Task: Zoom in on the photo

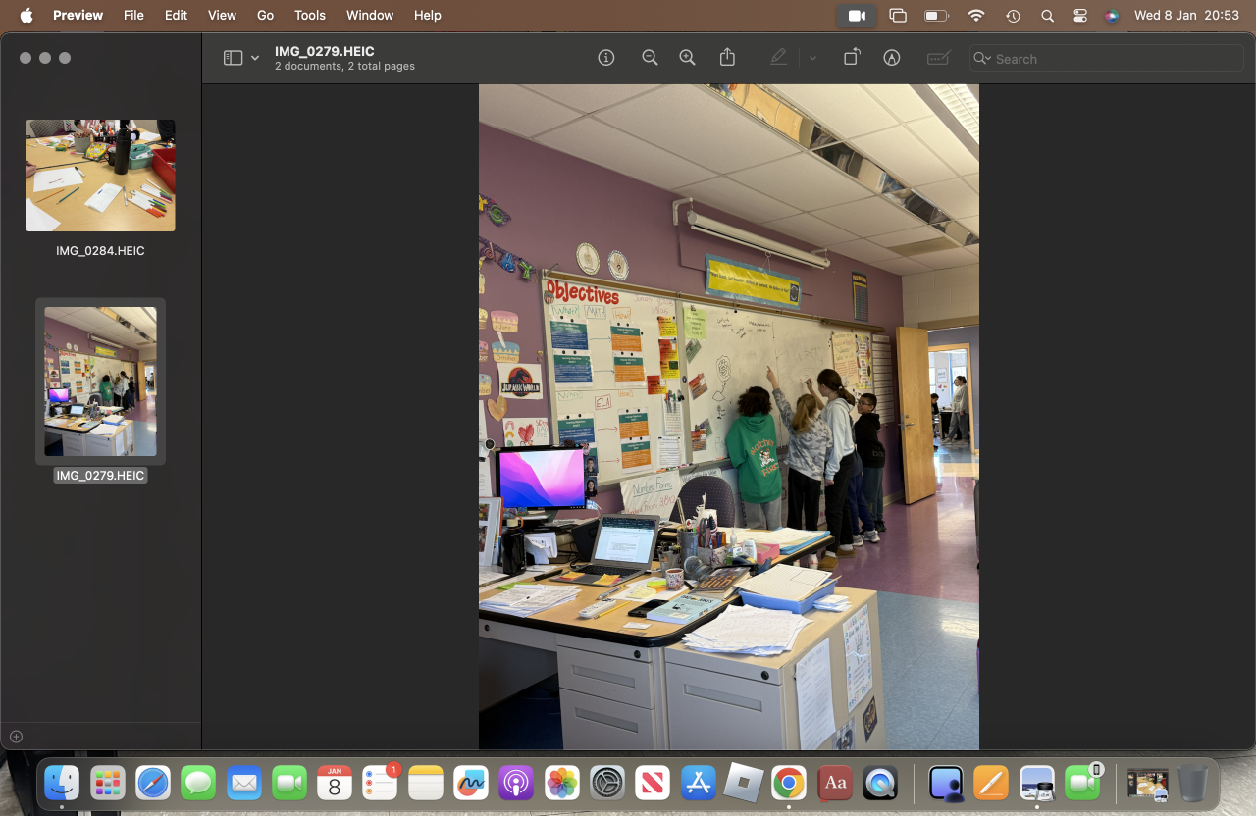Action: 688,58
